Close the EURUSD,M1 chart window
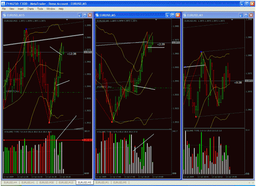The height and width of the screenshot is (186, 256). [251, 15]
